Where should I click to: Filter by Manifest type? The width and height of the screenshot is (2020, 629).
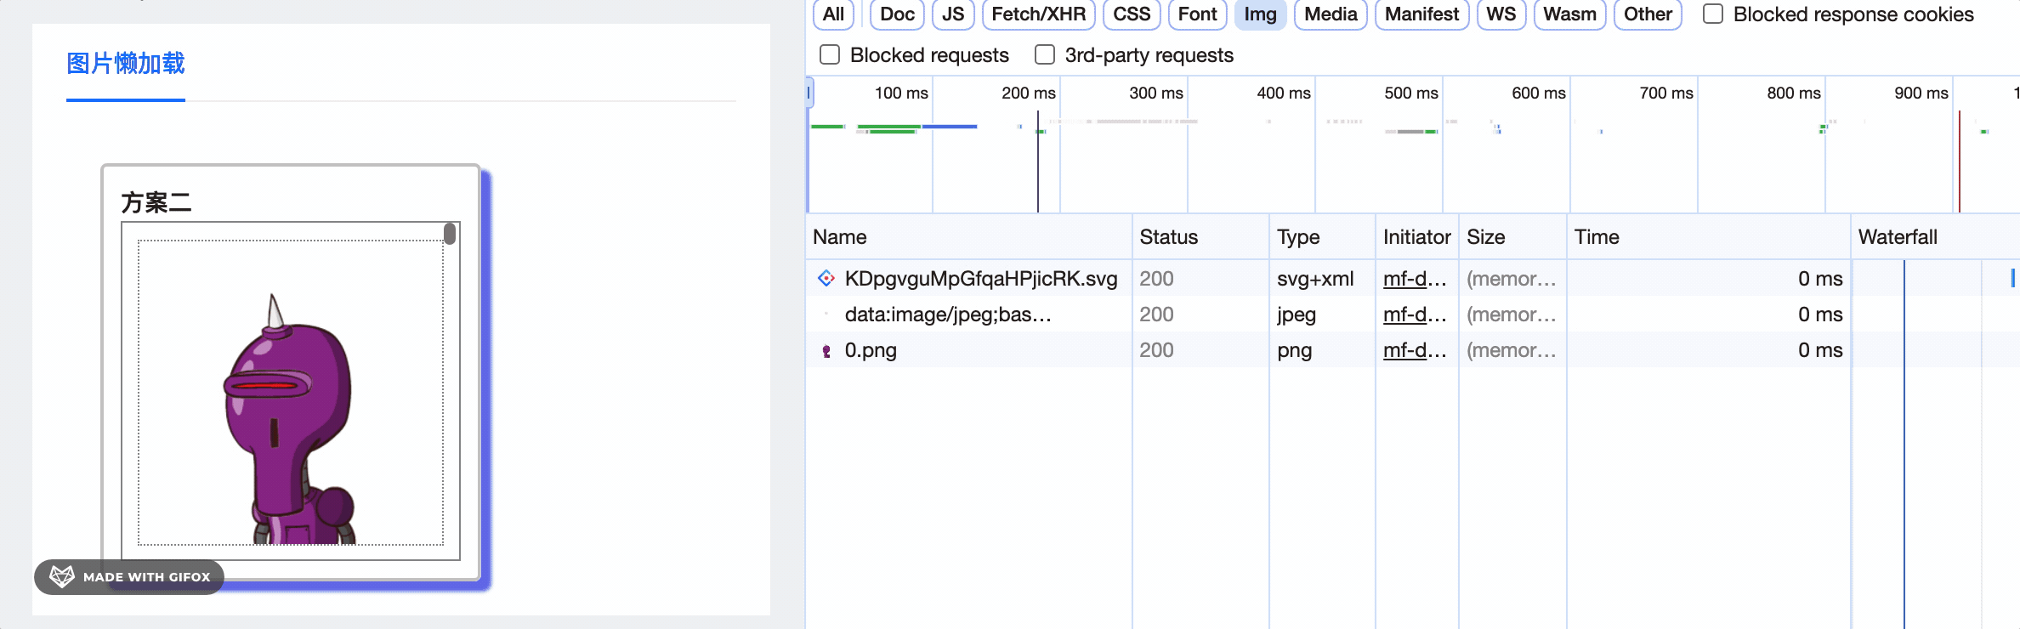[1421, 14]
